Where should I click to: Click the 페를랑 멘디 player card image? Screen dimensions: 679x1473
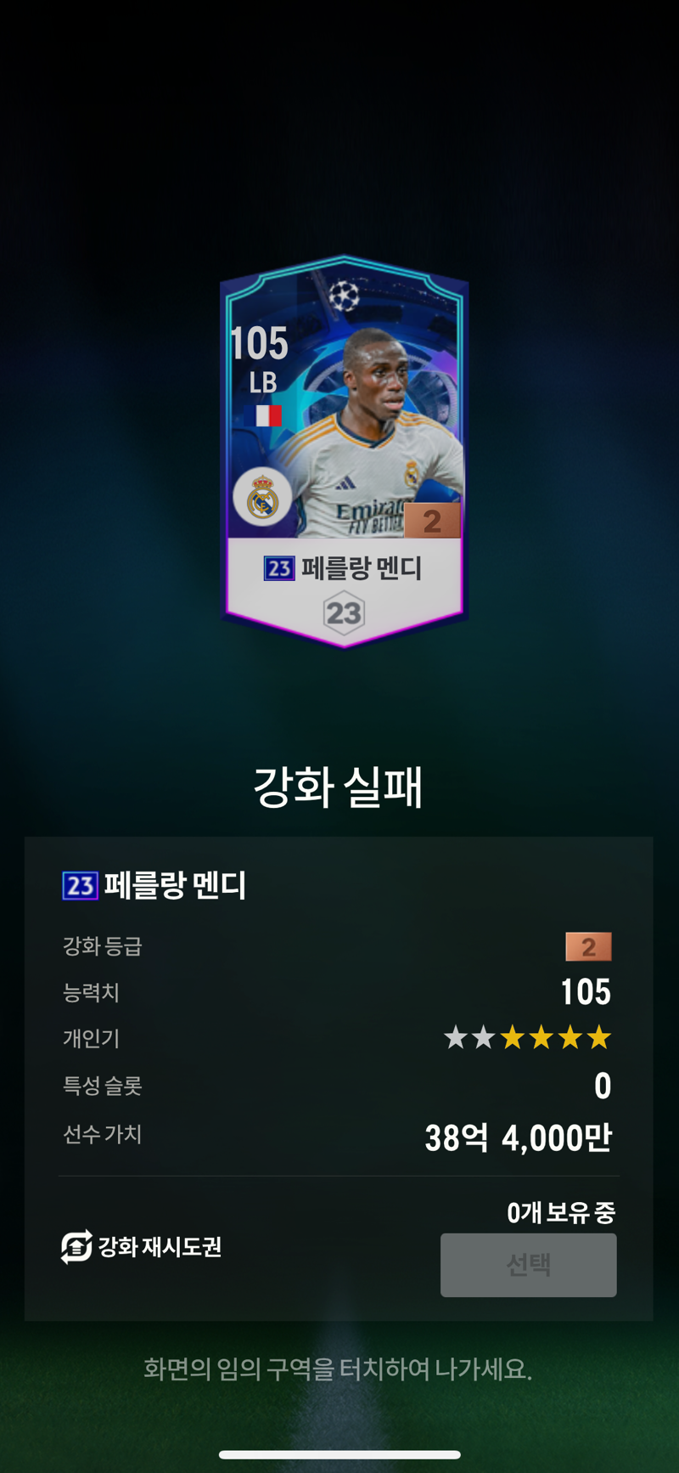tap(344, 451)
